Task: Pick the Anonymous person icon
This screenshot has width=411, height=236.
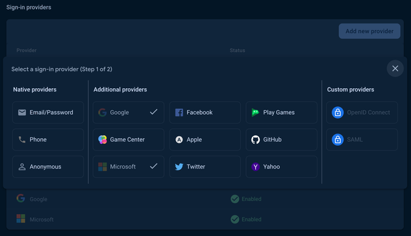Action: click(x=22, y=167)
